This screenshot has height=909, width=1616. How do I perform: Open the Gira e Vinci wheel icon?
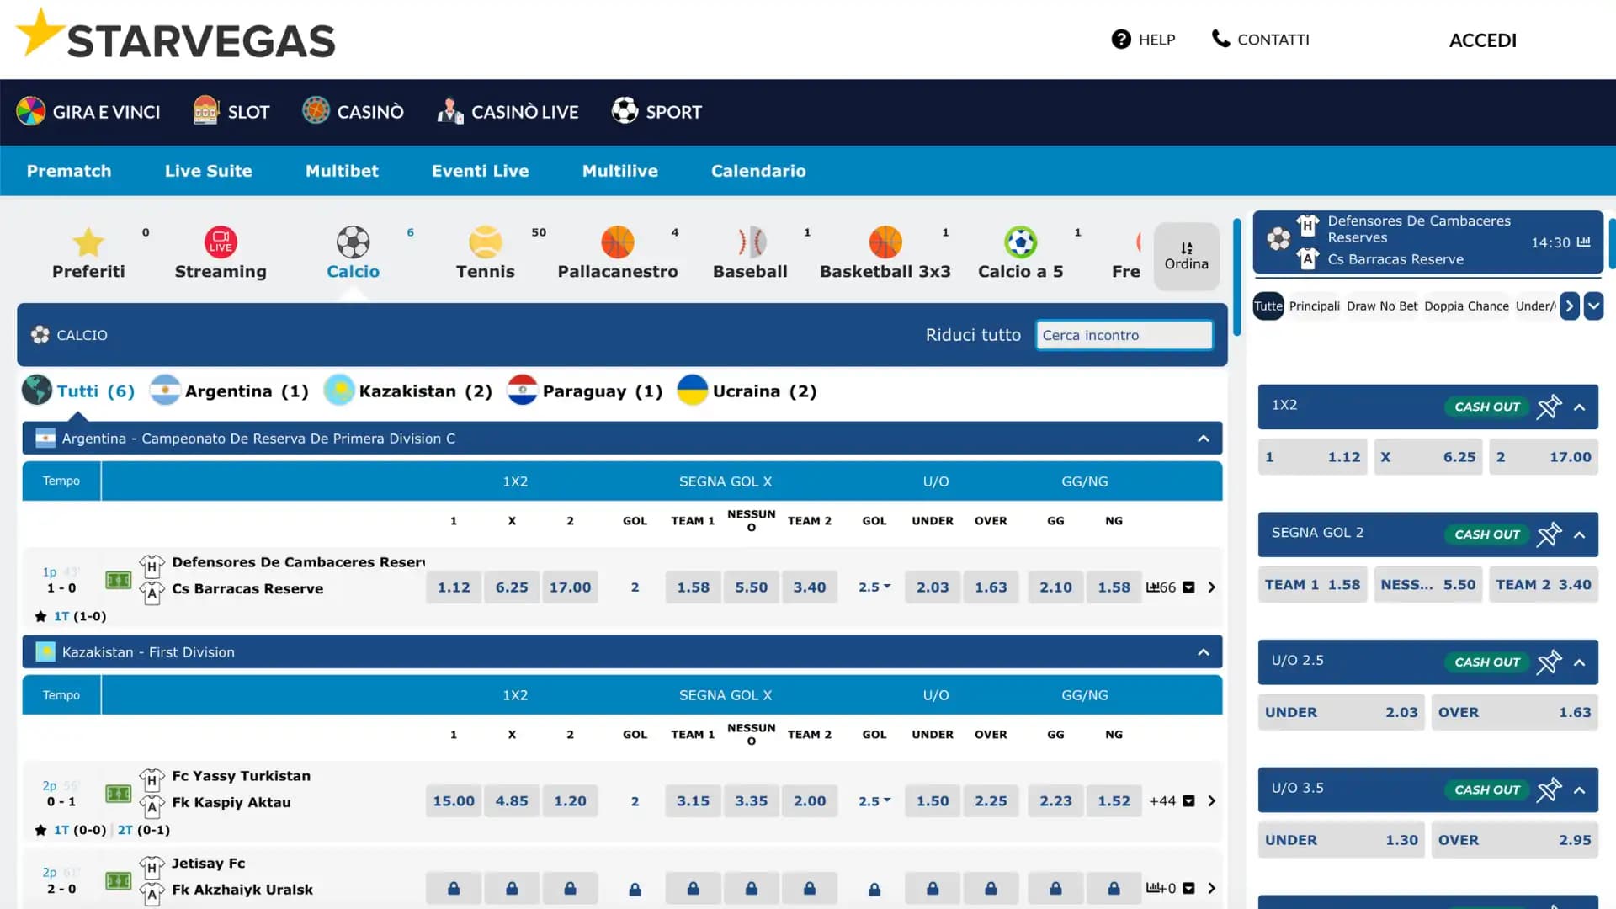click(31, 110)
